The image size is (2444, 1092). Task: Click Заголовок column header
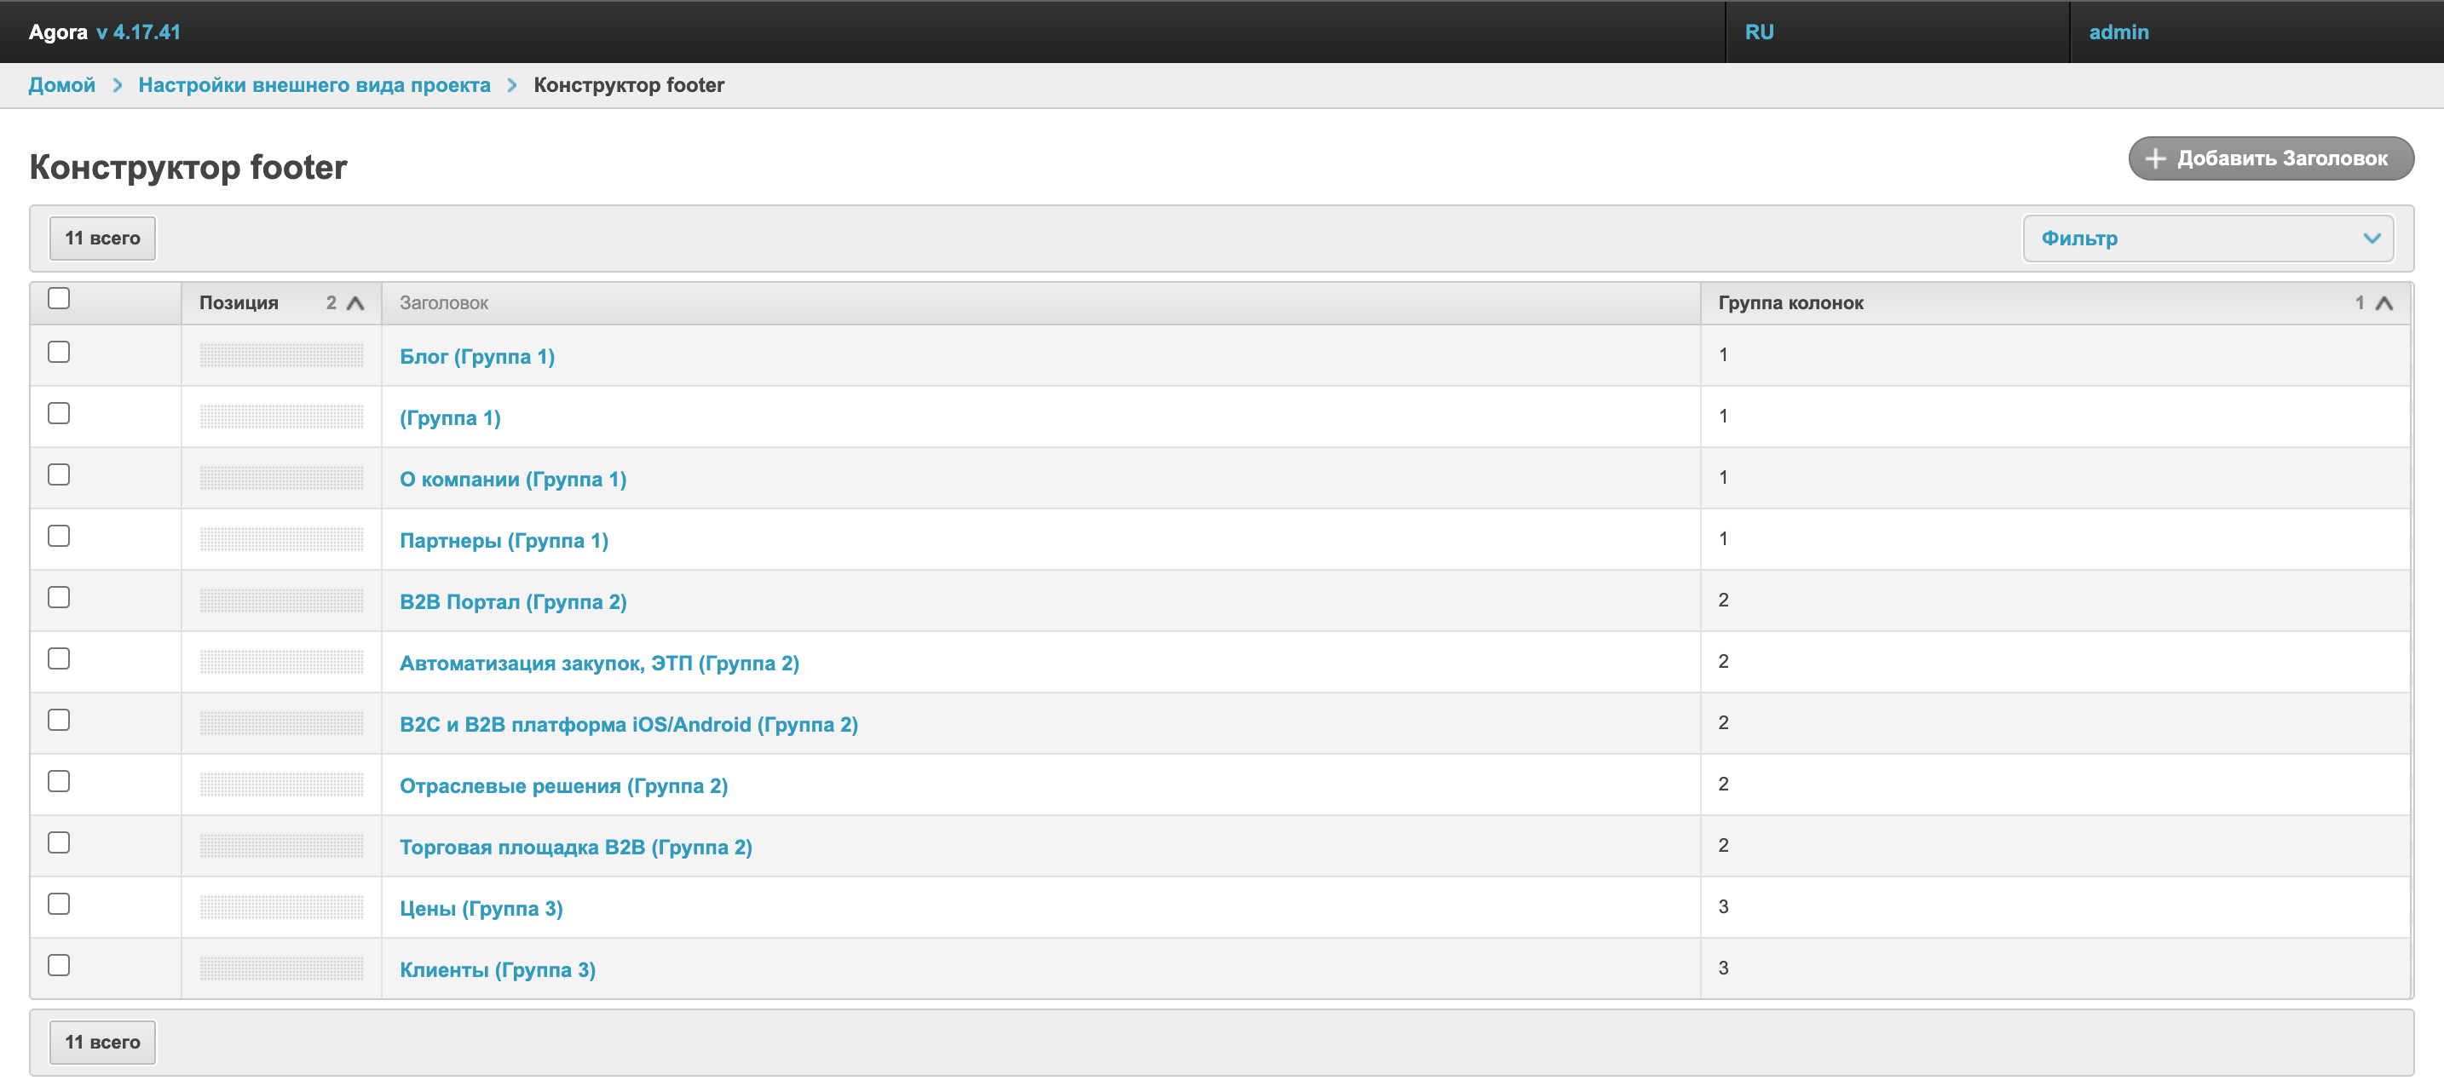click(x=444, y=303)
